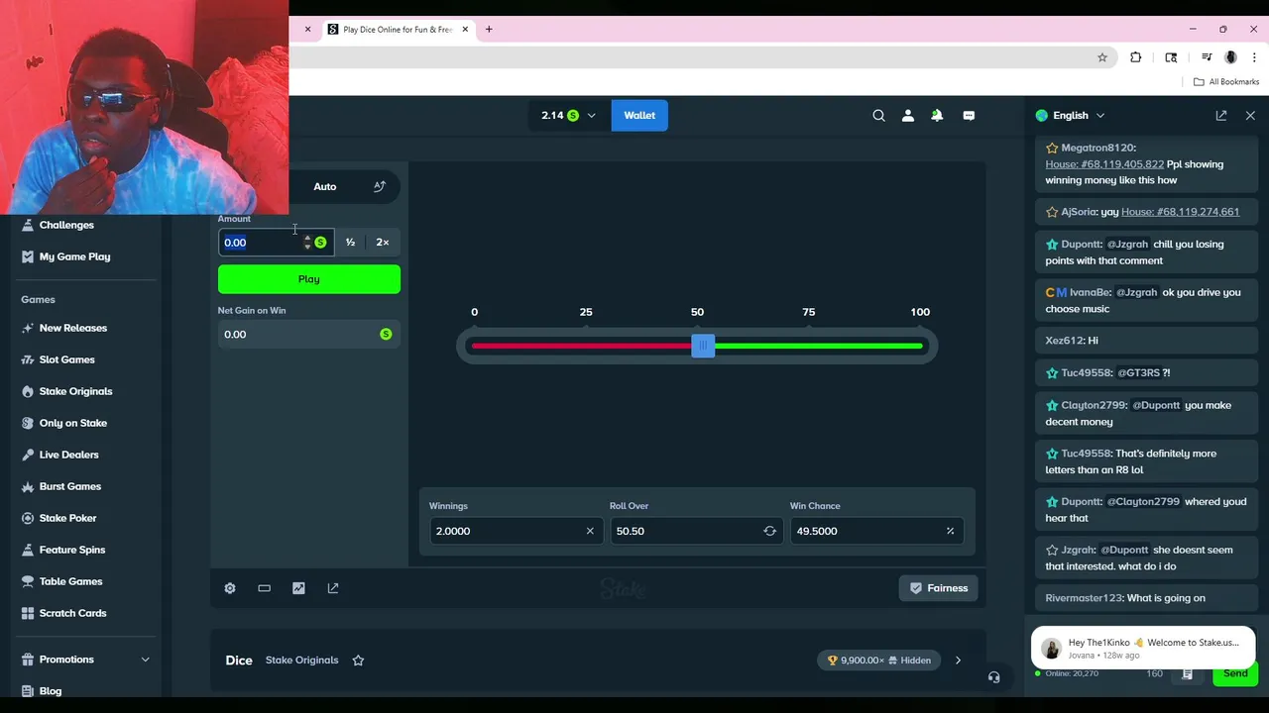Open Scratch Cards in sidebar
This screenshot has width=1269, height=713.
point(72,613)
